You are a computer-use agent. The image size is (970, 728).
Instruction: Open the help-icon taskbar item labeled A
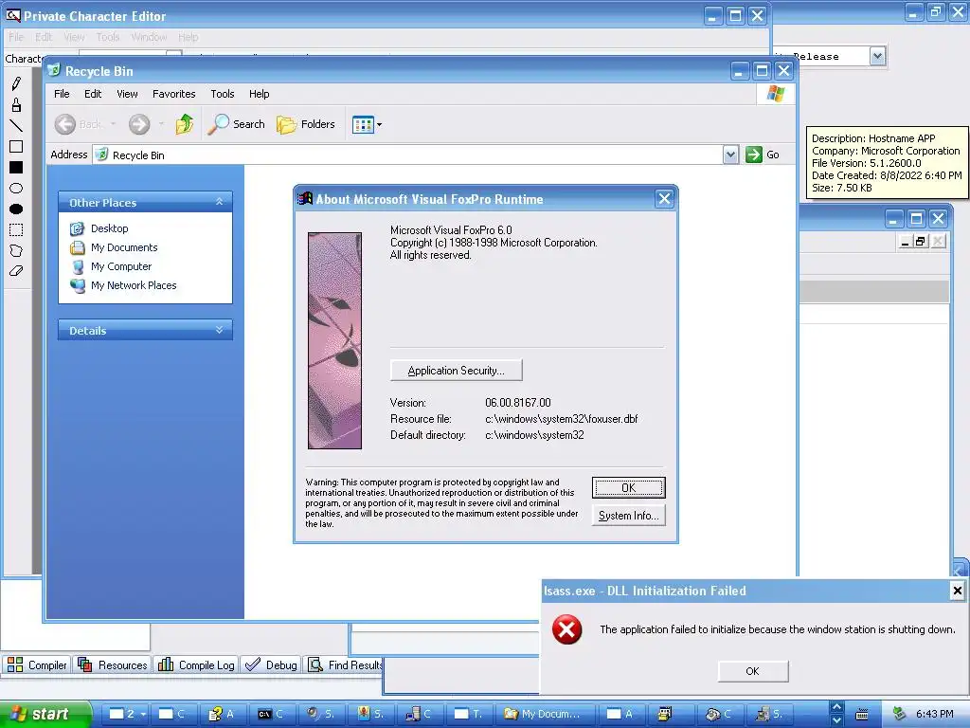(222, 714)
